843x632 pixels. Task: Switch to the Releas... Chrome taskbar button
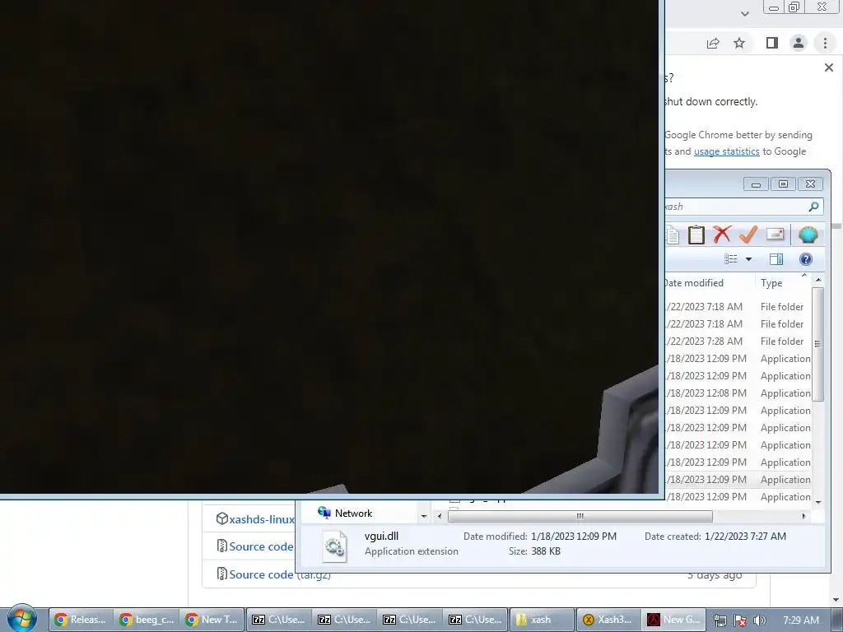pos(81,620)
